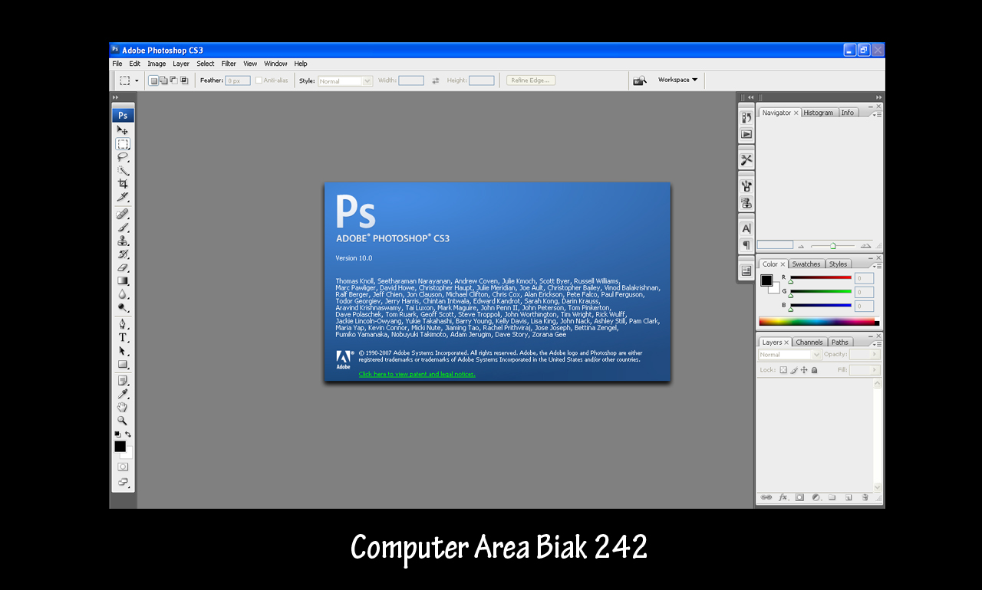Toggle the Anti-alias checkbox

259,80
